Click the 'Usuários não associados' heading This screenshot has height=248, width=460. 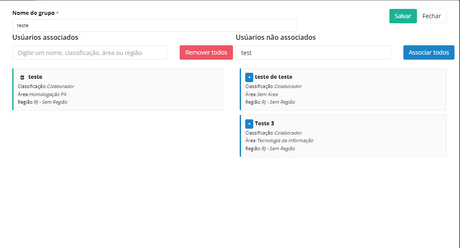(276, 37)
